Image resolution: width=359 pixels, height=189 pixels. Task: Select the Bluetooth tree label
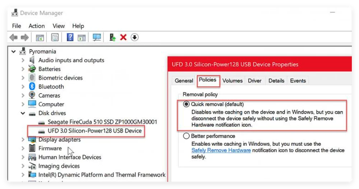coord(51,87)
